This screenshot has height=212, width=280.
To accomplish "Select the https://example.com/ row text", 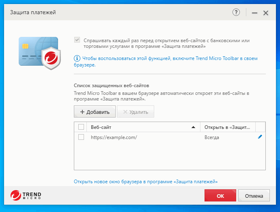I will (114, 137).
